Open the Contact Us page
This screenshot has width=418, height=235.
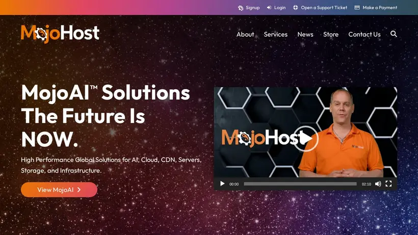pos(364,34)
